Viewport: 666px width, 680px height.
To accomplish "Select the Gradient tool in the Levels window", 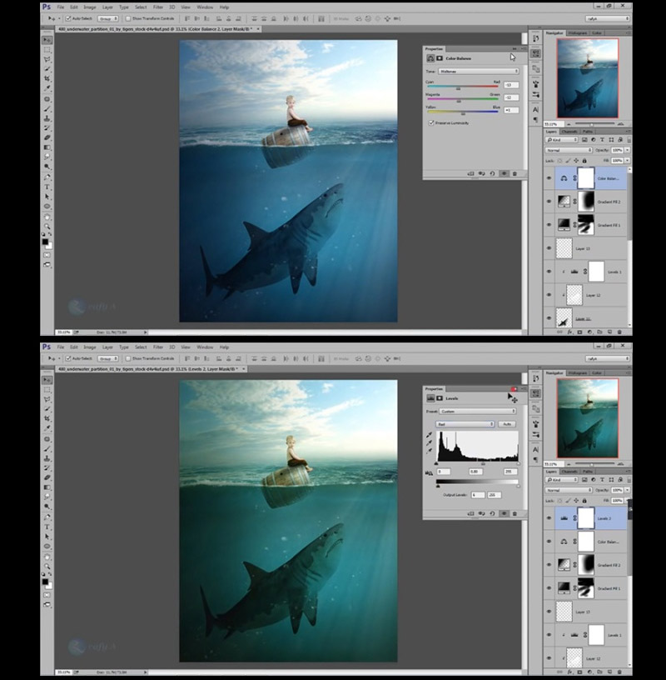I will 47,487.
